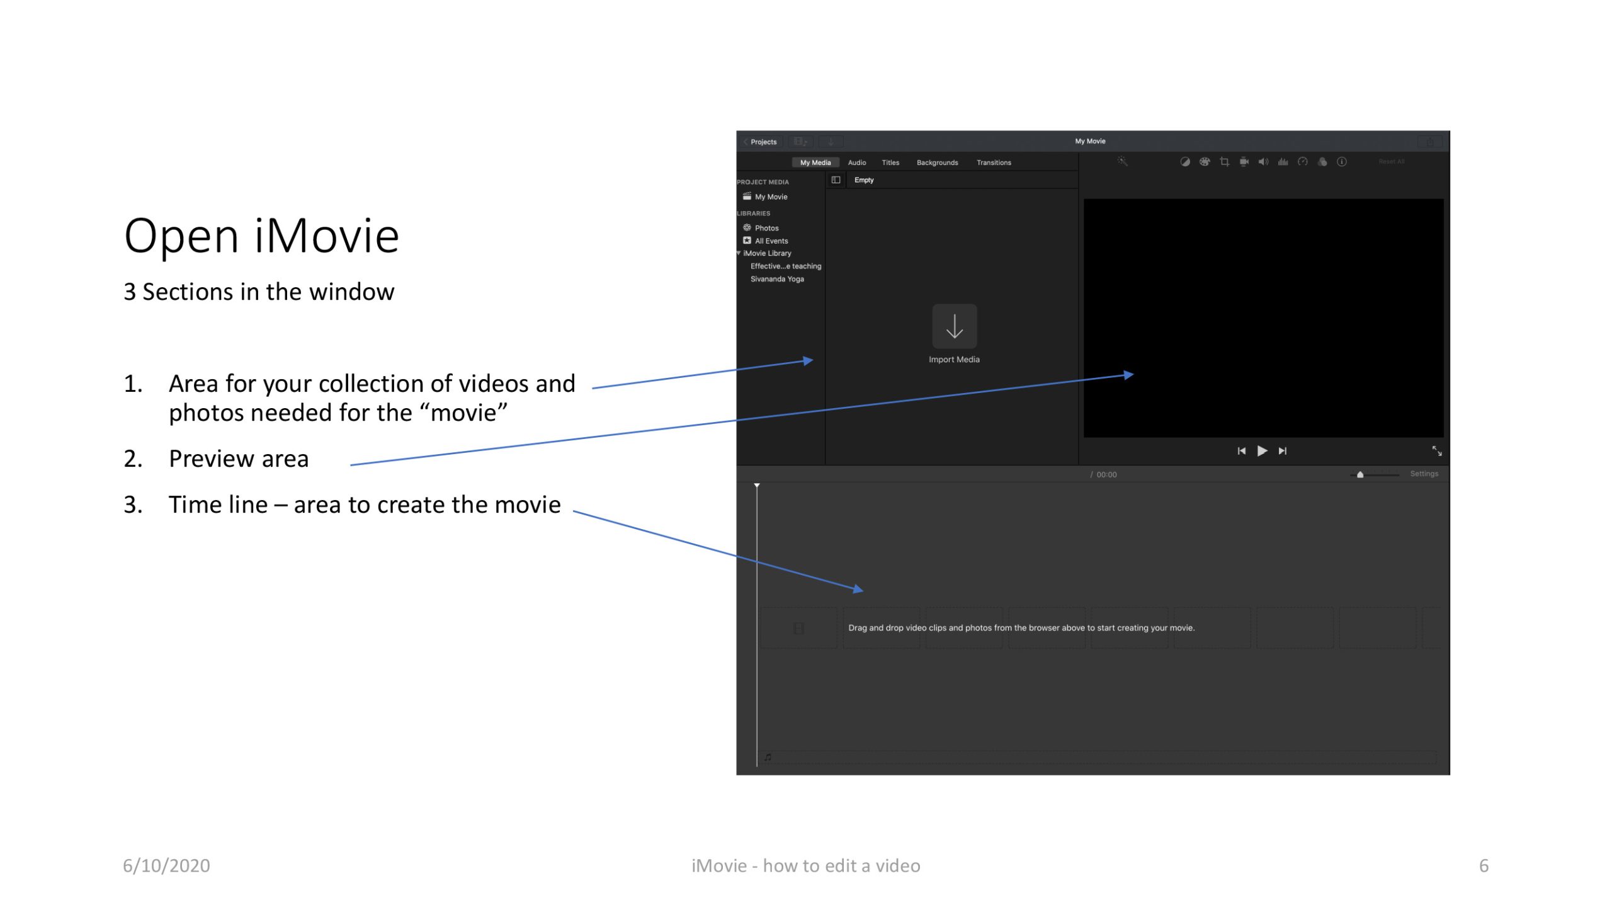The height and width of the screenshot is (907, 1612).
Task: Click the Import Media button
Action: [954, 327]
